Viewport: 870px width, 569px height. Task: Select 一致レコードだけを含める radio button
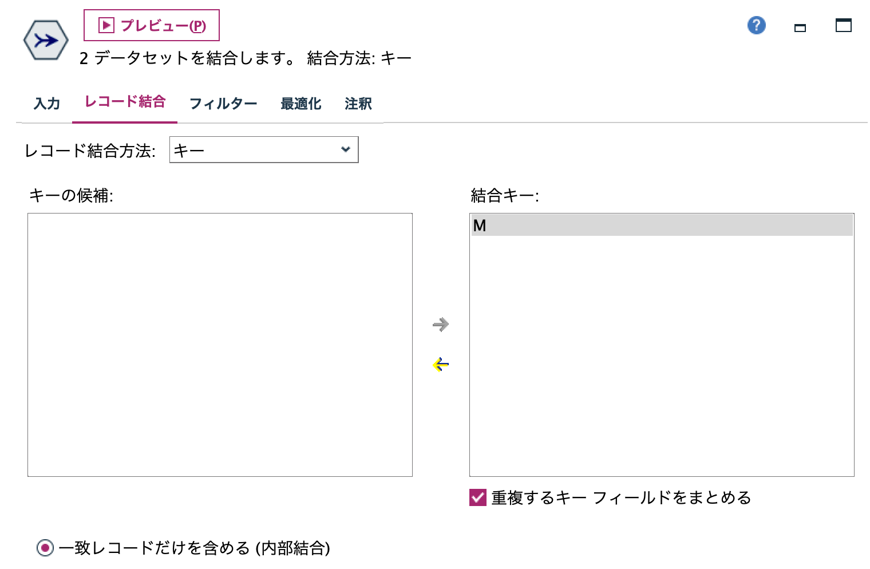45,548
